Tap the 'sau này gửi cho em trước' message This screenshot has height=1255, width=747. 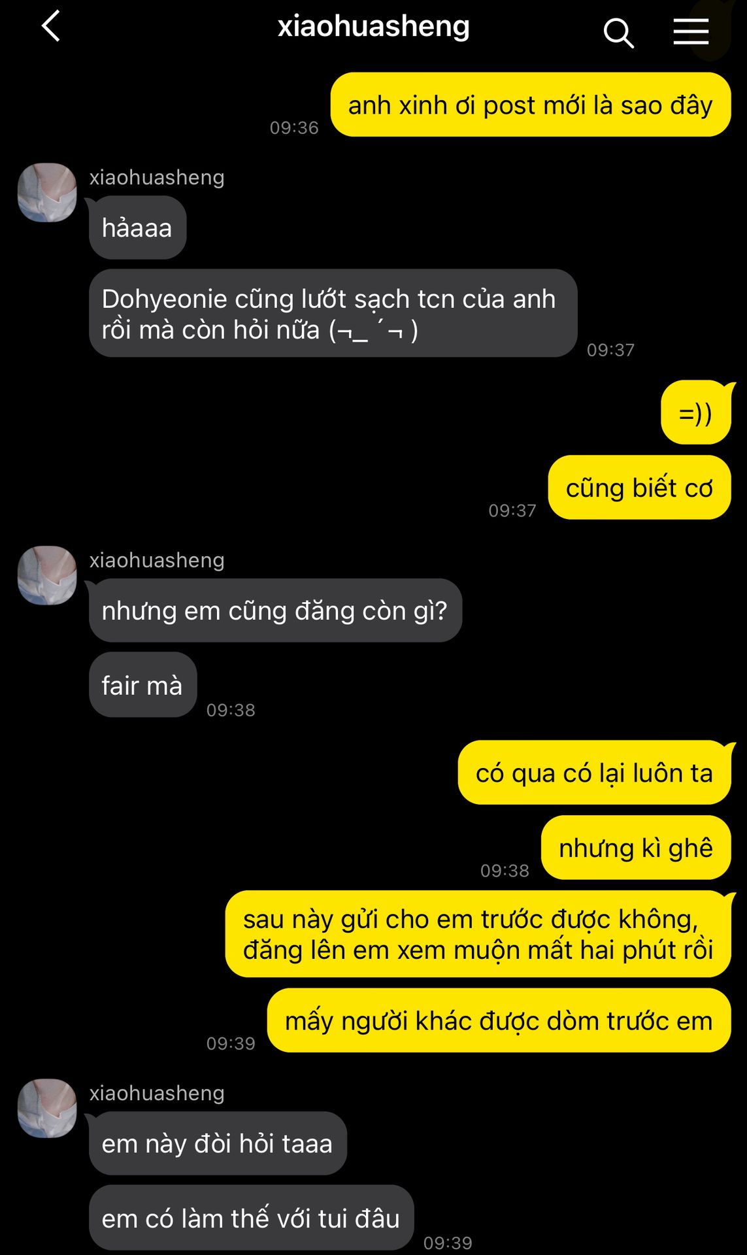pos(478,934)
